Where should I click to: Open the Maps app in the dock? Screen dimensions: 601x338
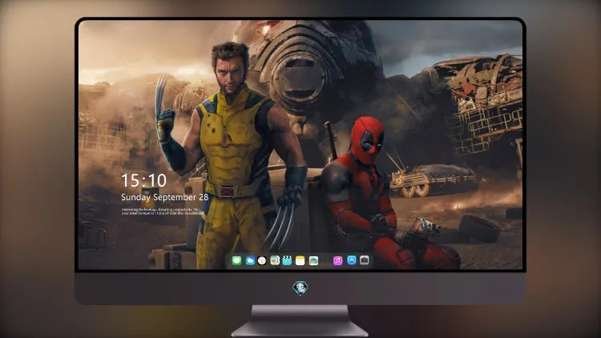coord(275,261)
